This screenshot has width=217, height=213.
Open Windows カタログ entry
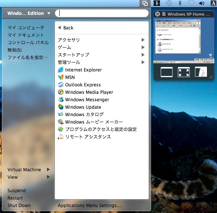tap(81, 114)
